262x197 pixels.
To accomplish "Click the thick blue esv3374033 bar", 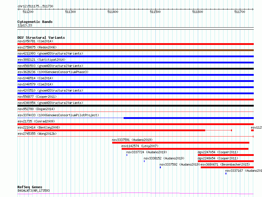I will 189,118.
